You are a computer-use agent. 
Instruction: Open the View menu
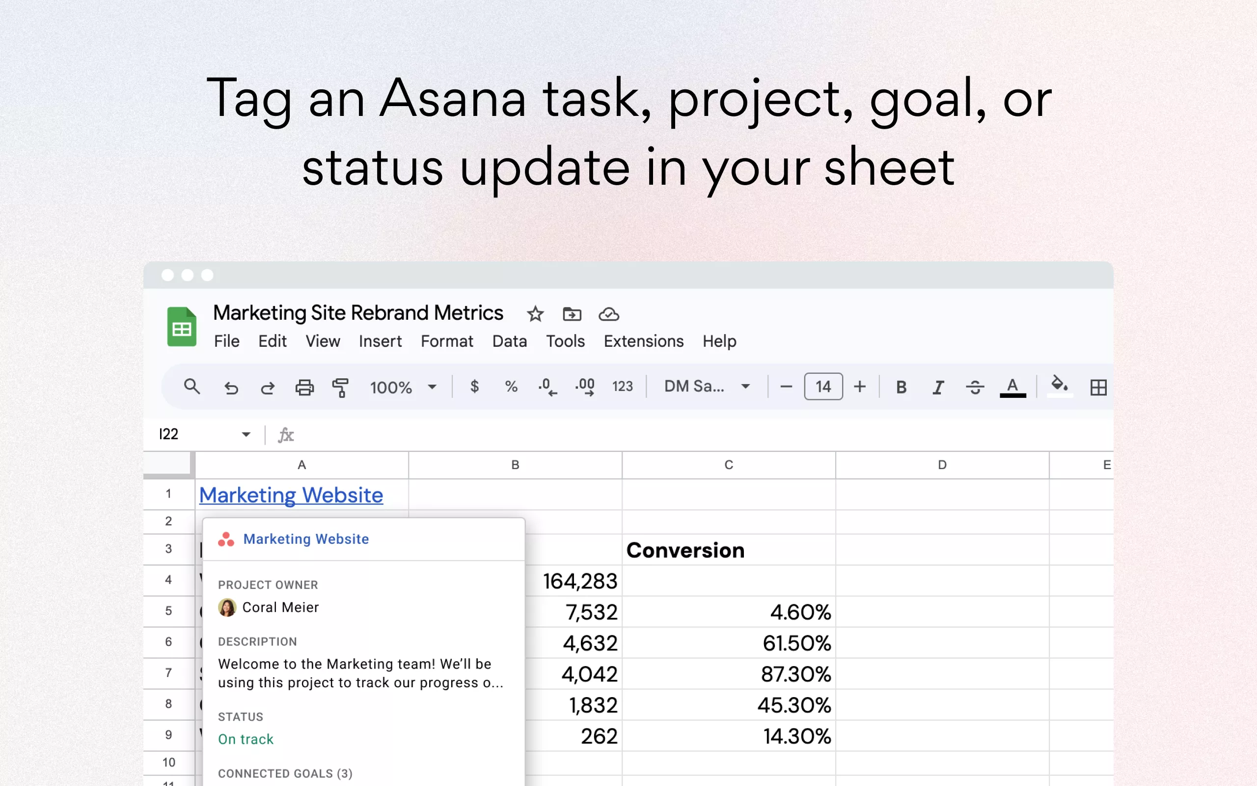pos(323,341)
